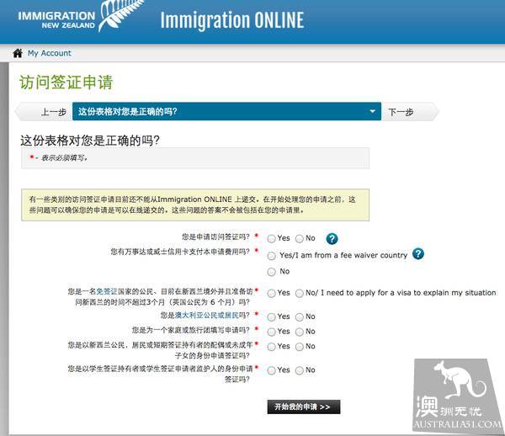Select No for Australian citizen or resident question
This screenshot has width=505, height=436.
300,317
